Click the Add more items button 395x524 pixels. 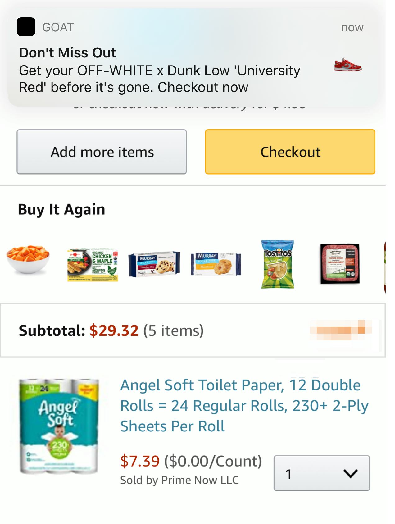[x=102, y=152]
